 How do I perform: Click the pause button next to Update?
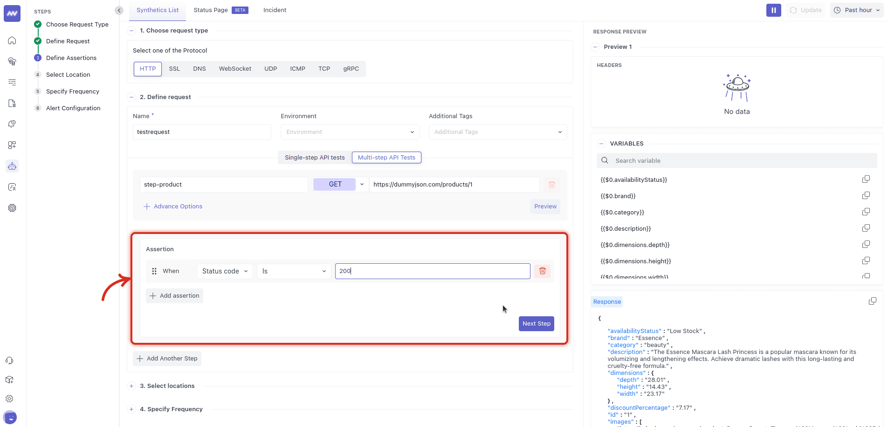click(773, 10)
